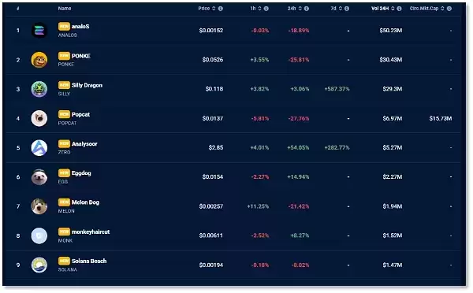This screenshot has width=473, height=293.
Task: Open the analoS token link
Action: click(80, 27)
